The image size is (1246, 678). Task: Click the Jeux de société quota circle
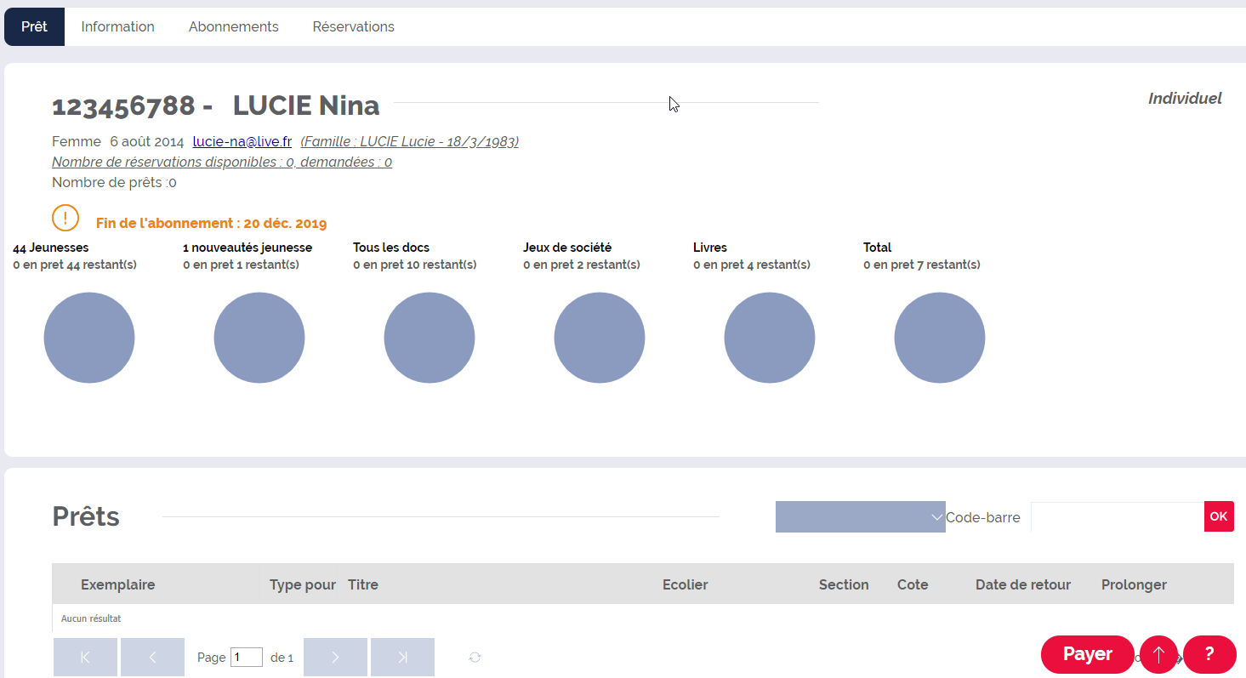(600, 338)
